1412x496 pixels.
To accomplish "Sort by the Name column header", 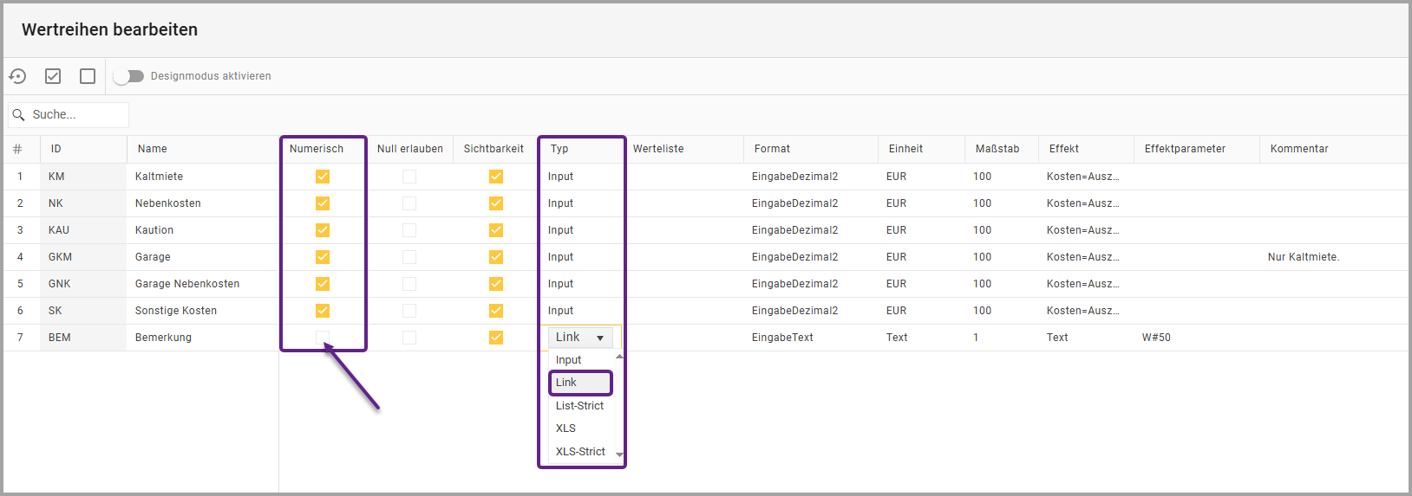I will point(153,149).
